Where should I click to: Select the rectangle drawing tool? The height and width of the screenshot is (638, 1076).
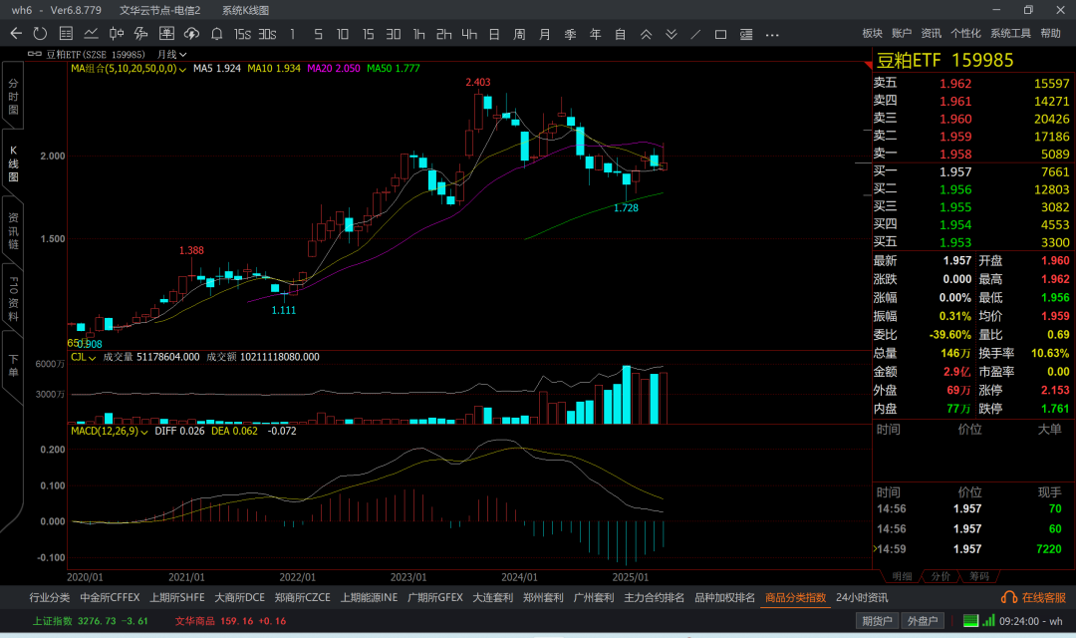click(721, 34)
